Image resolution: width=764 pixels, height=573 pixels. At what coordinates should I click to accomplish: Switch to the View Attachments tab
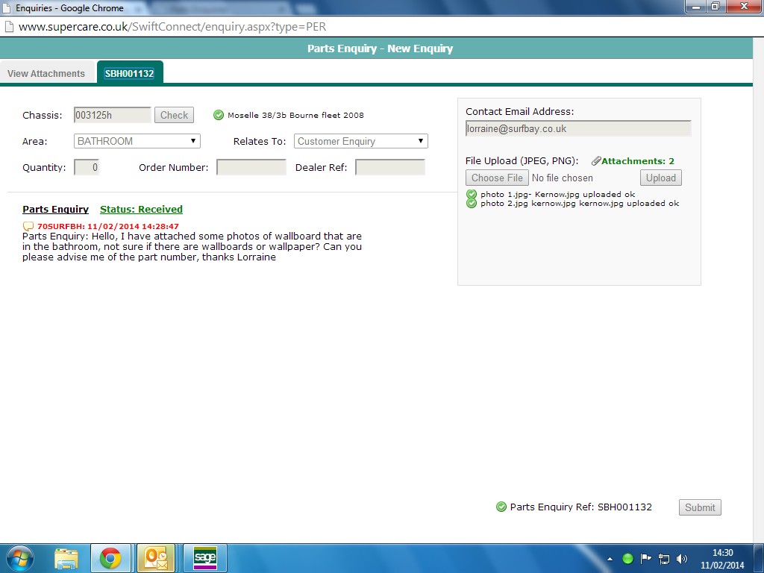[x=46, y=74]
